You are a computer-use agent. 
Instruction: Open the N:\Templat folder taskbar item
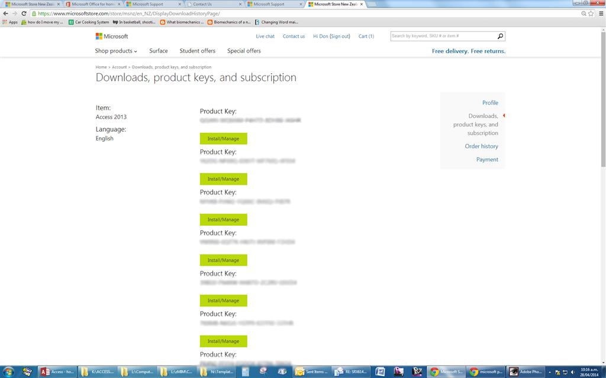(217, 372)
